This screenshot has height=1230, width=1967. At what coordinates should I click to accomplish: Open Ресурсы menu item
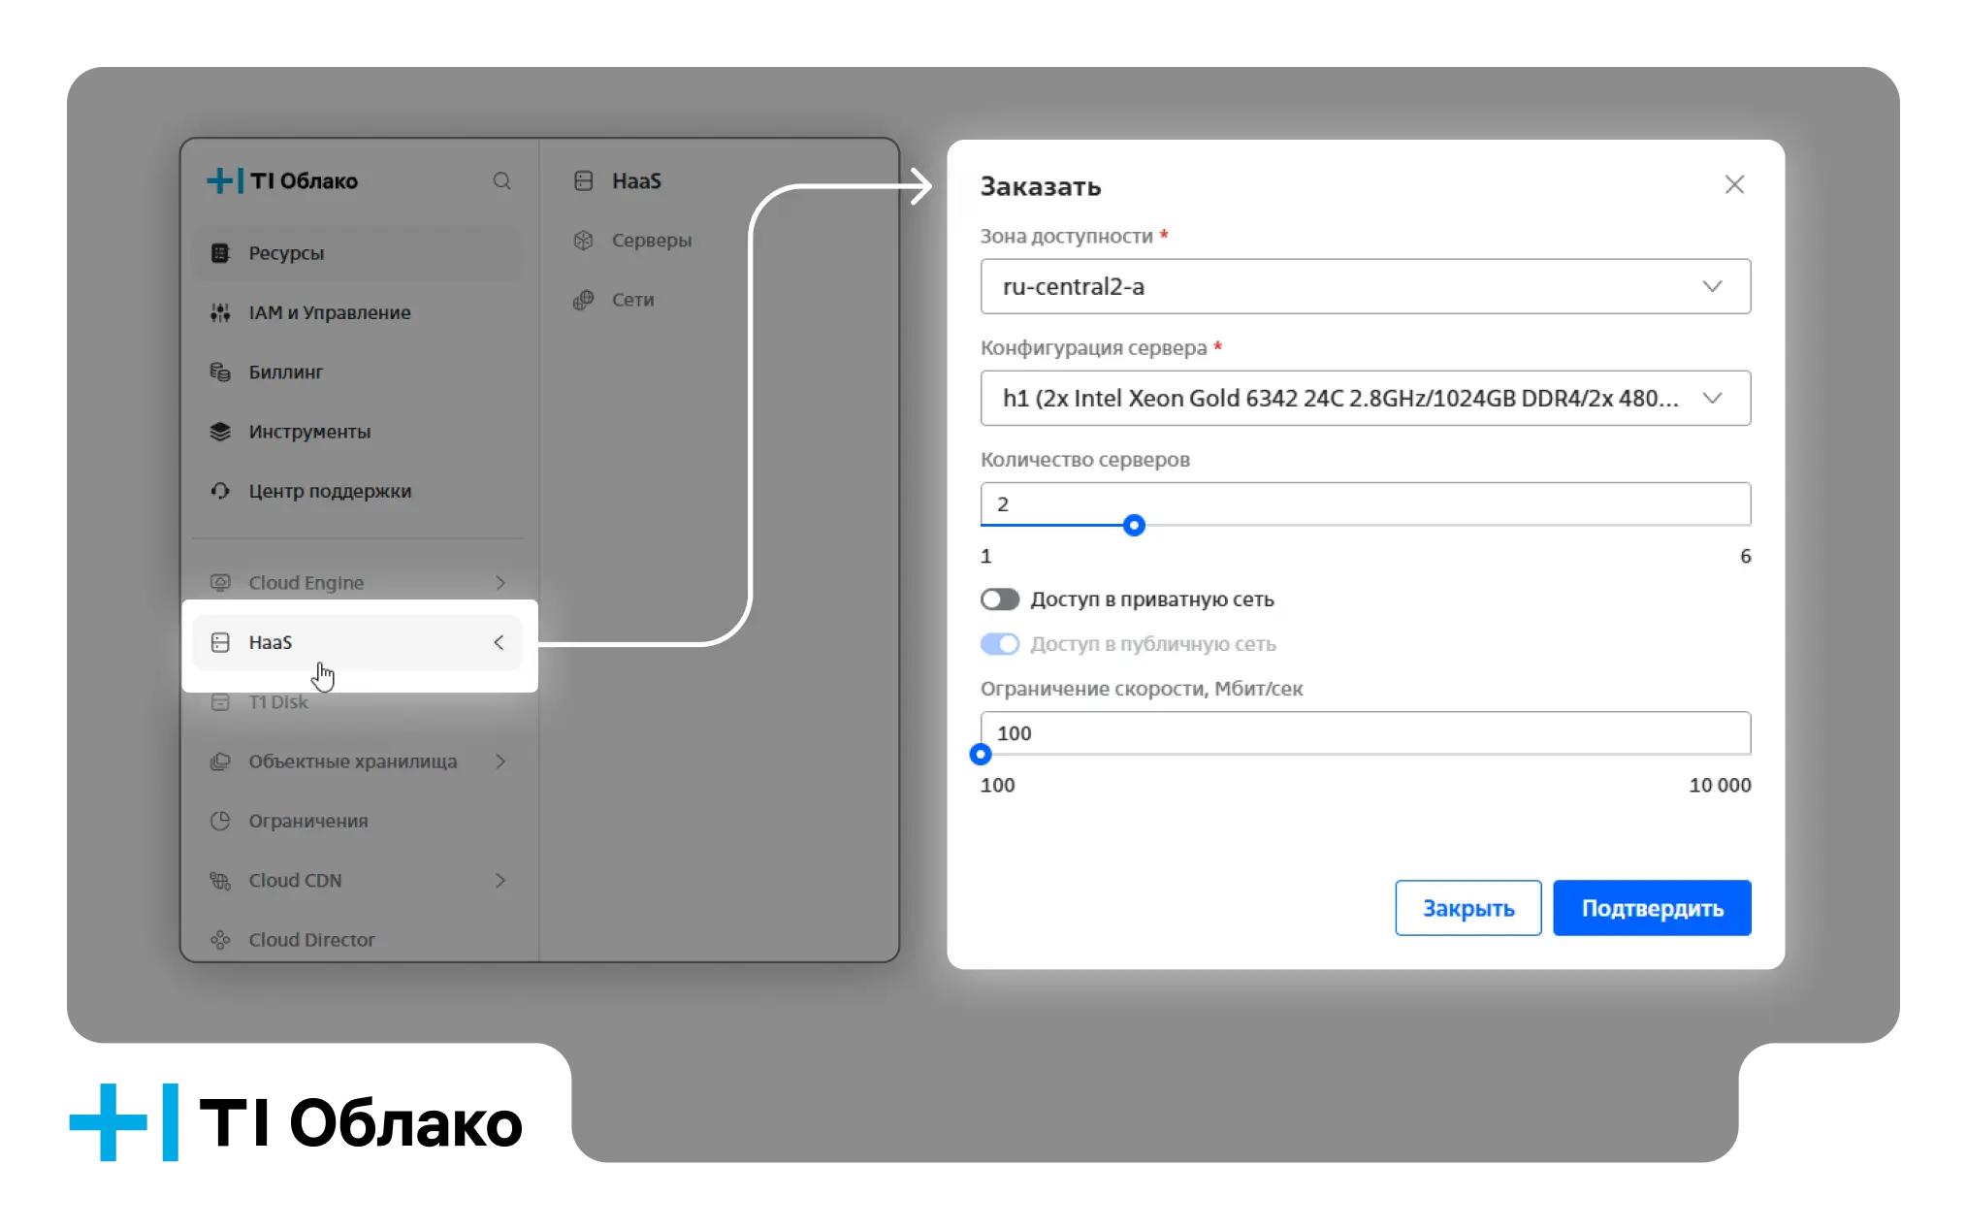click(358, 253)
